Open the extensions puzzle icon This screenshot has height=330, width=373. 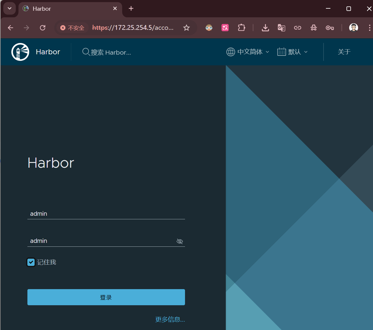241,28
